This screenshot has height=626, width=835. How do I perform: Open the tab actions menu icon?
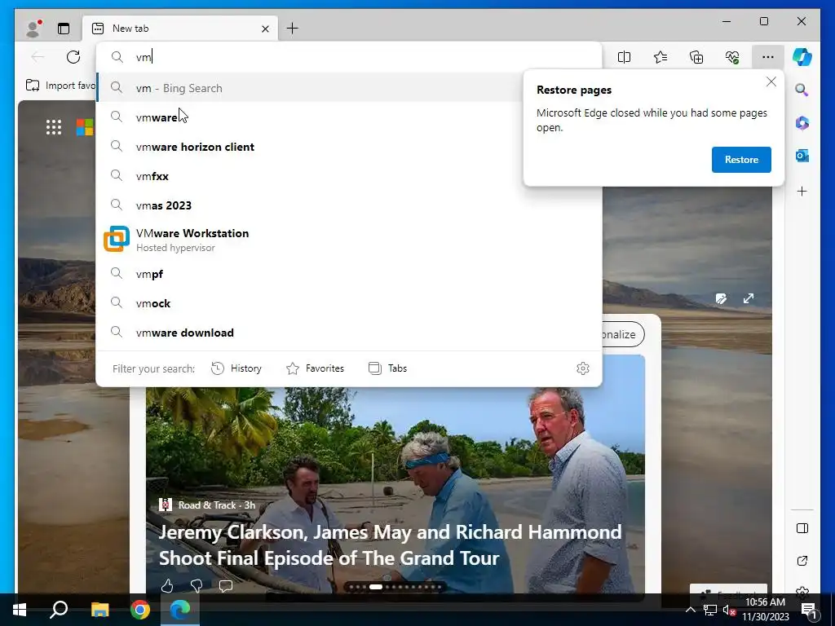point(64,29)
